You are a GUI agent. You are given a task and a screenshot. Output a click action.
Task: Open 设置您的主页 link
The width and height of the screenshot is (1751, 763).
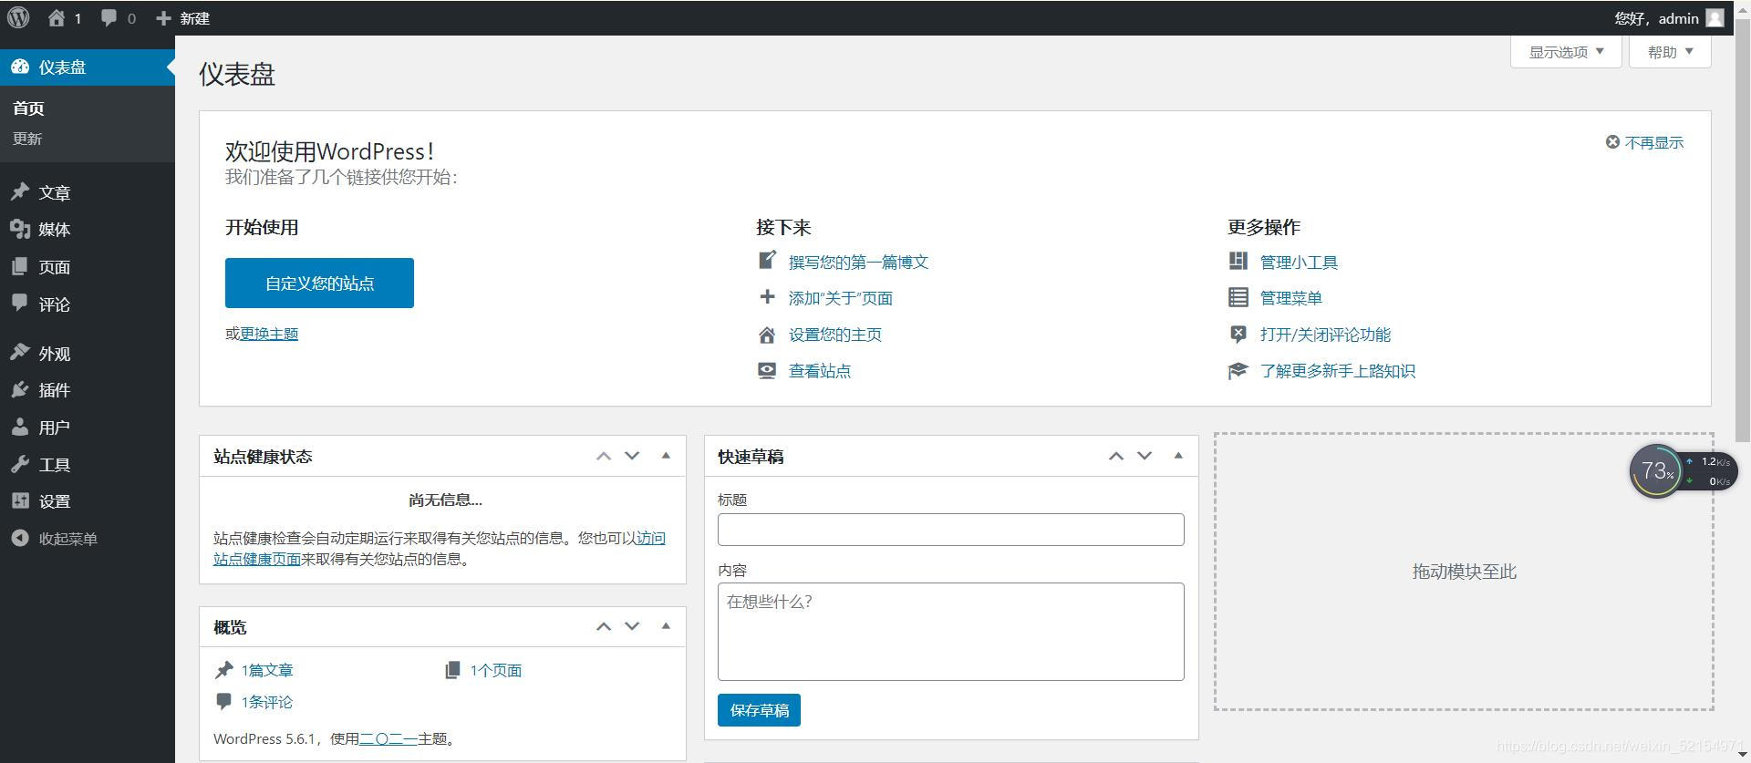pyautogui.click(x=834, y=335)
